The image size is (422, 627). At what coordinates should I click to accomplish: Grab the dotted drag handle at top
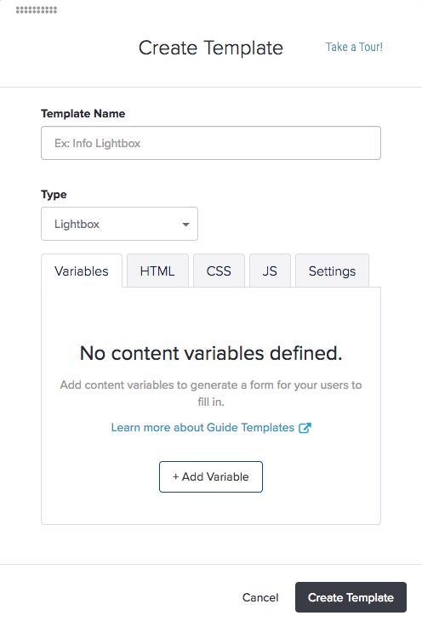37,10
